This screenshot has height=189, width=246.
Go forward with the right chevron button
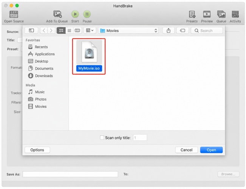[x=51, y=31]
